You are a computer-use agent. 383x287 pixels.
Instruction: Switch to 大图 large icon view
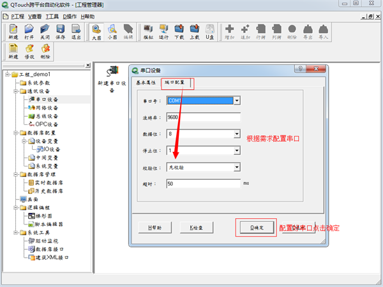(x=96, y=31)
